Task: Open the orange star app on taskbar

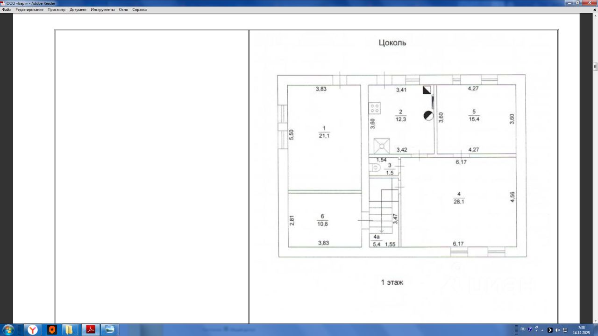Action: [x=52, y=330]
